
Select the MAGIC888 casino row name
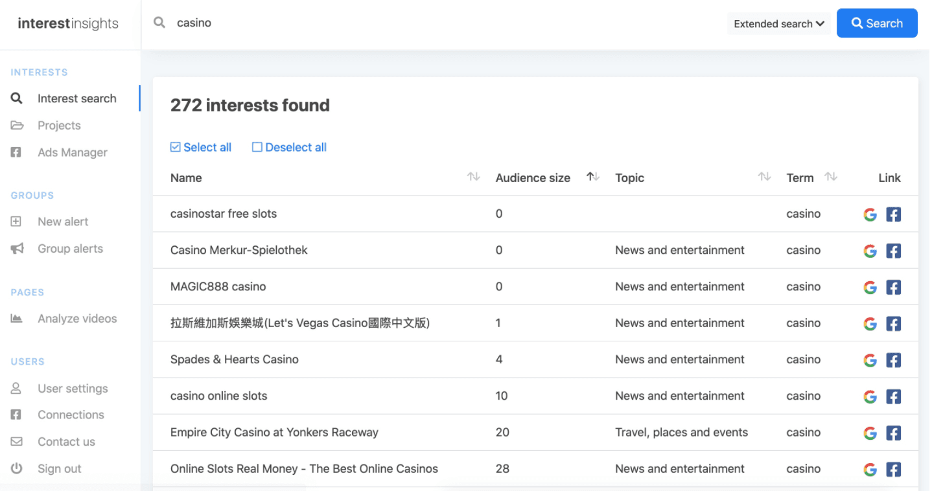(x=218, y=286)
